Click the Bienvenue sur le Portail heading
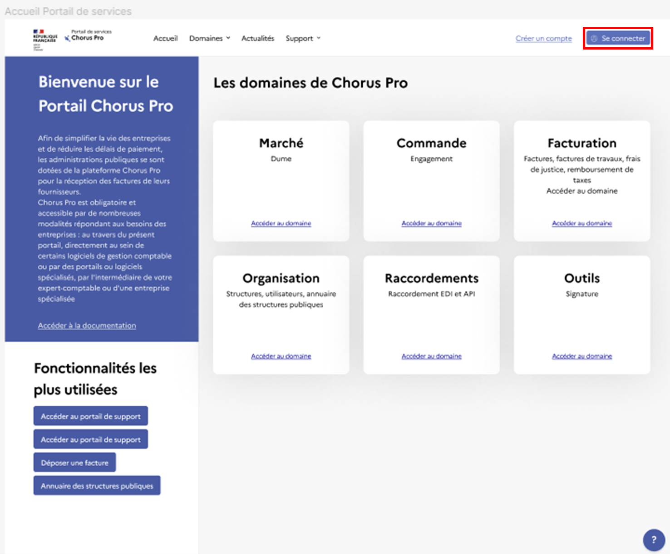Image resolution: width=670 pixels, height=554 pixels. pyautogui.click(x=106, y=94)
